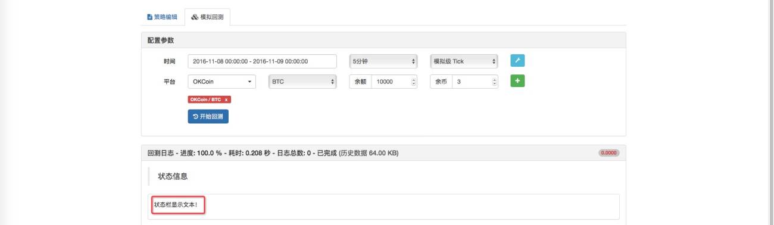774x225 pixels.
Task: Open the 5分钟 period dropdown
Action: pos(383,61)
